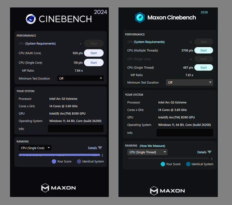
Task: Click the Windows 11 operating system text in Cinebench 2026
Action: point(184,125)
